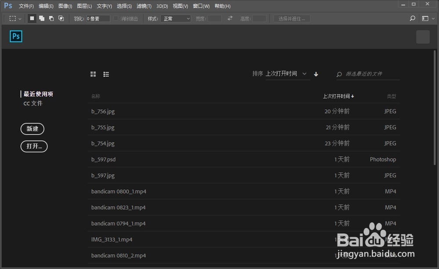
Task: Open the 图层(L) menu
Action: (84, 6)
